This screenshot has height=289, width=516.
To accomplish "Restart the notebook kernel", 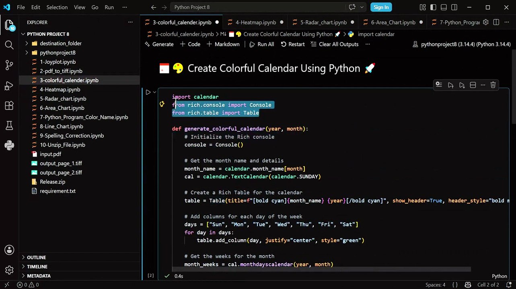I will [x=292, y=44].
